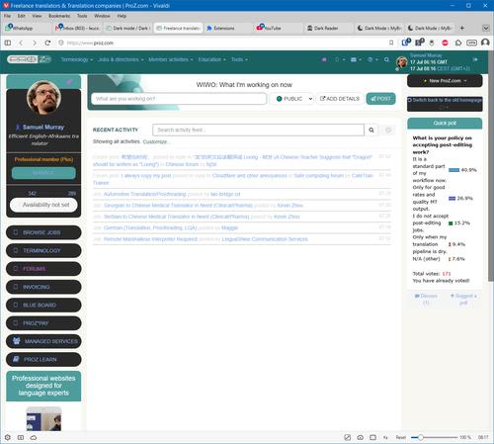Click the red ad blocker extension icon
Screen dimensions: 494x444
tap(445, 43)
